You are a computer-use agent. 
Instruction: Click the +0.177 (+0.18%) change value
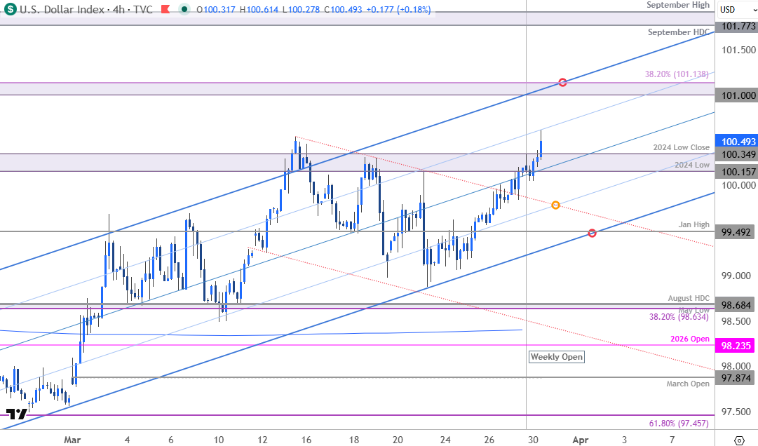pyautogui.click(x=398, y=9)
